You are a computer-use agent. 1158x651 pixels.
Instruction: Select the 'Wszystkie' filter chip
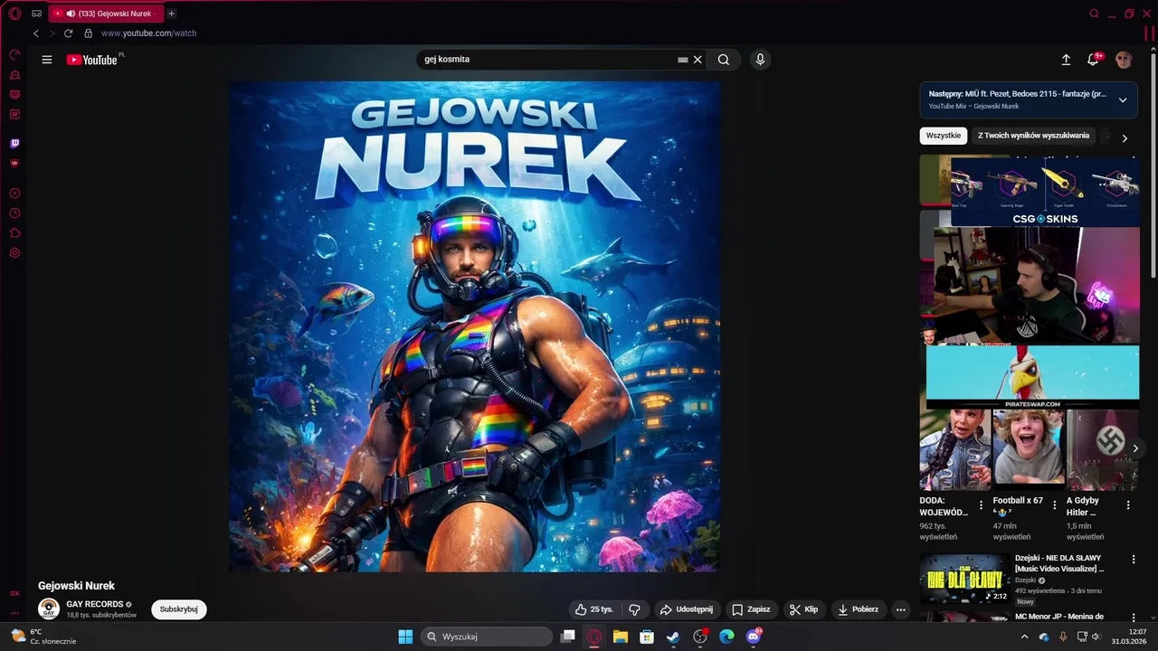944,136
